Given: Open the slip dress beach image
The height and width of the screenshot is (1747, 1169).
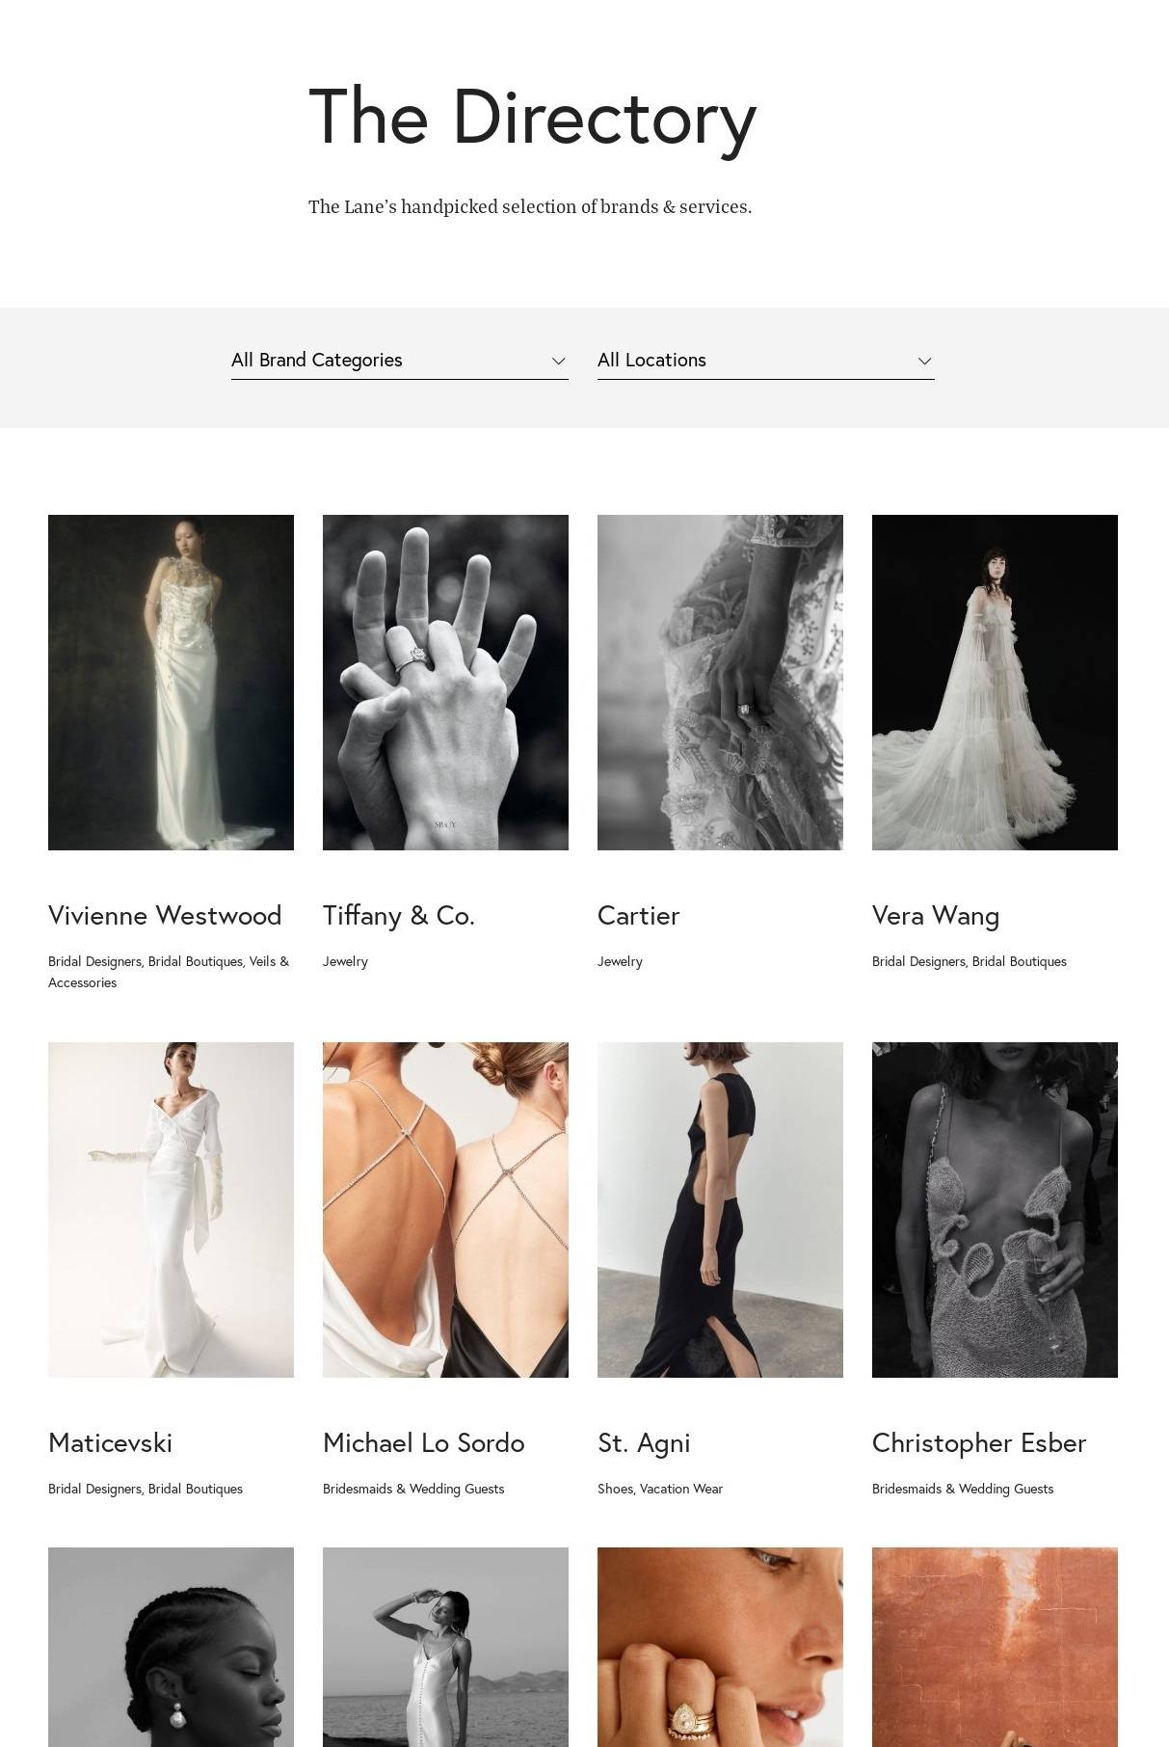Looking at the screenshot, I should (445, 1647).
